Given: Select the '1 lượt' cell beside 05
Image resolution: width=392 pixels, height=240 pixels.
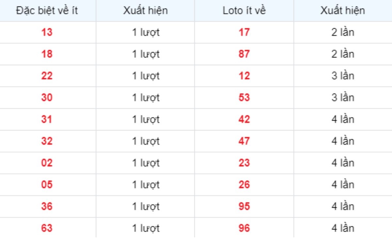Looking at the screenshot, I should tap(146, 185).
